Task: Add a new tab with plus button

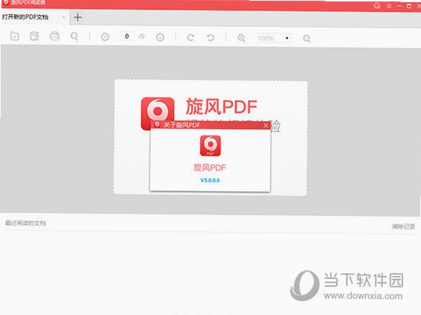Action: 78,18
